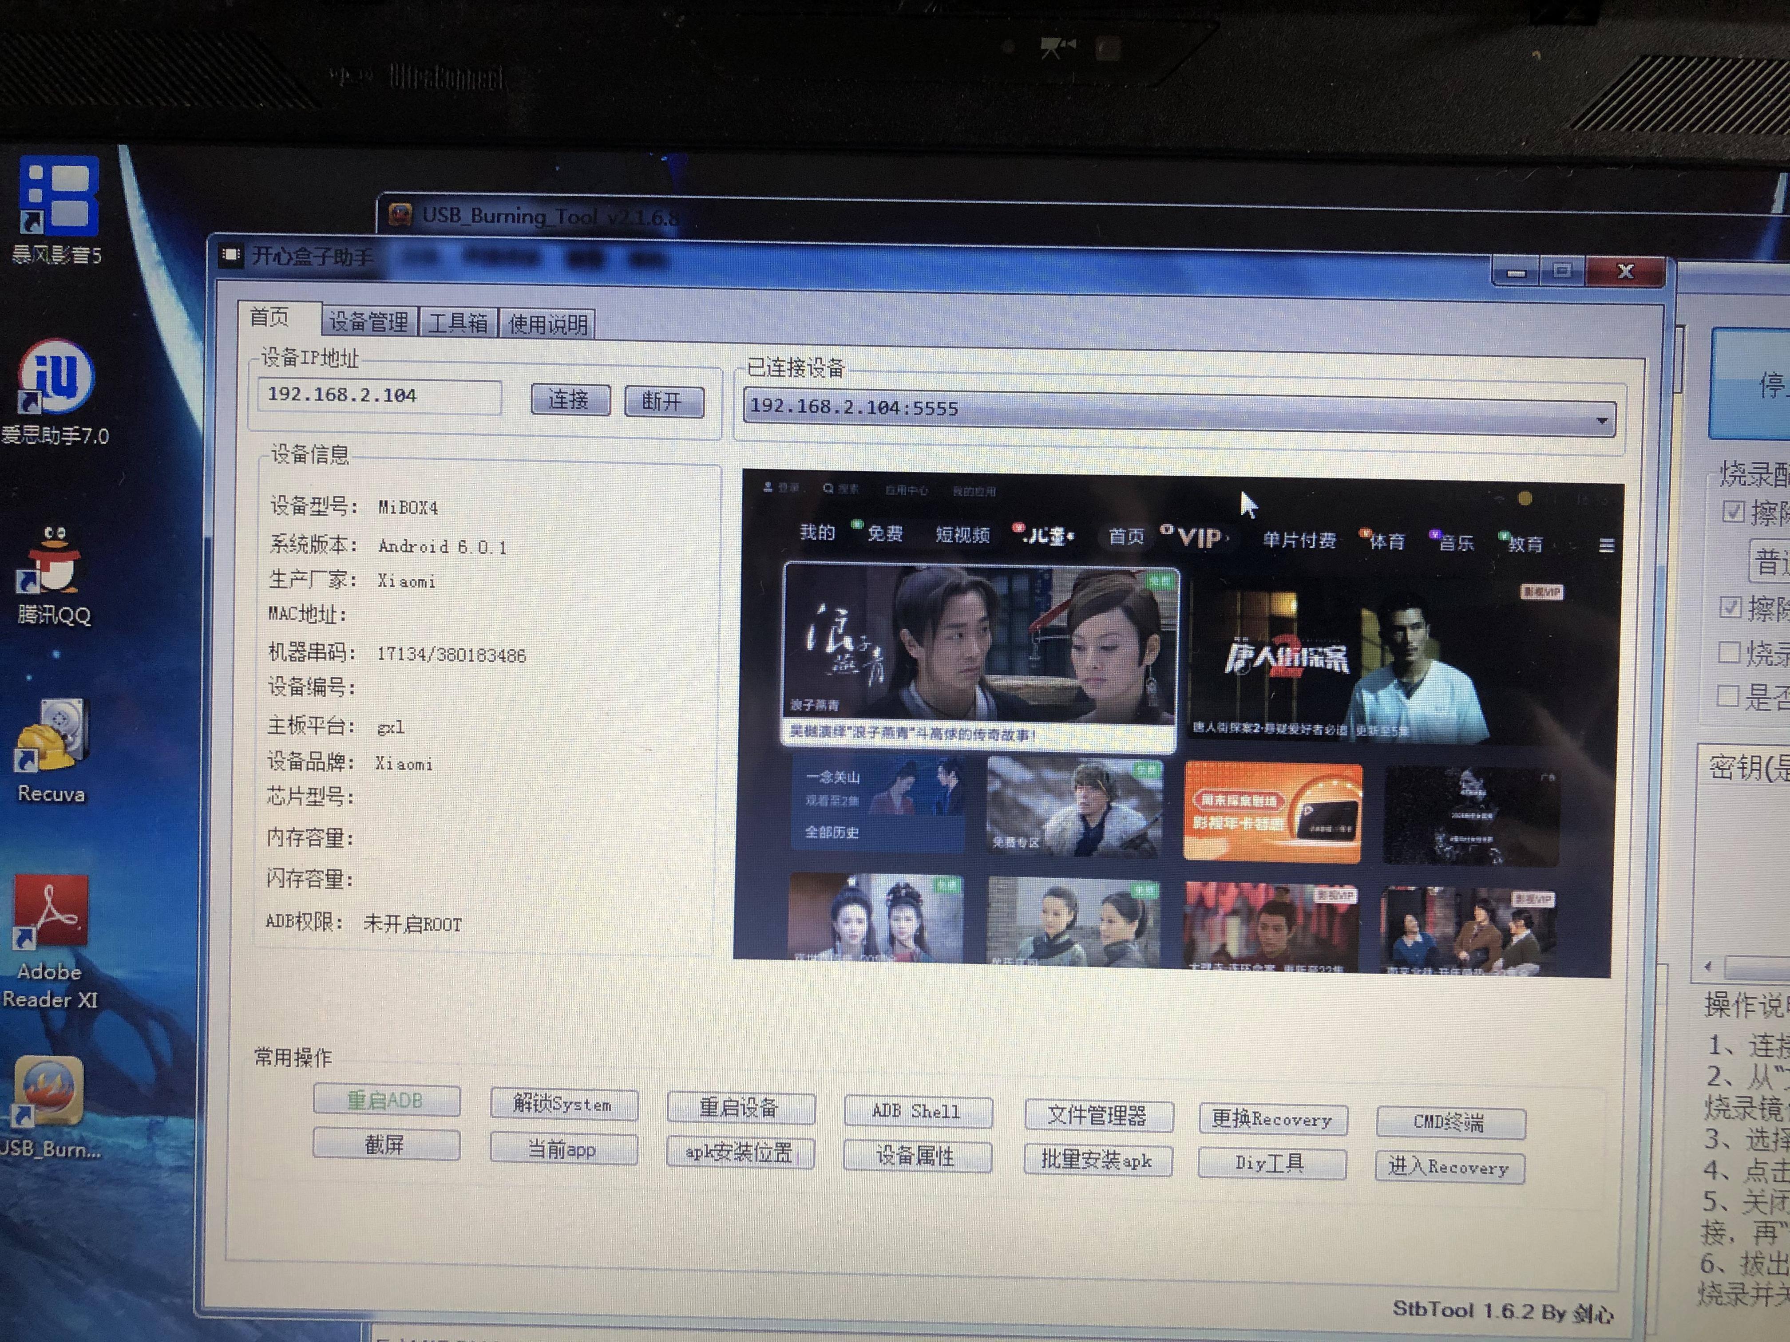The width and height of the screenshot is (1790, 1342).
Task: Select 首页 in the TV preview menu
Action: [1125, 537]
